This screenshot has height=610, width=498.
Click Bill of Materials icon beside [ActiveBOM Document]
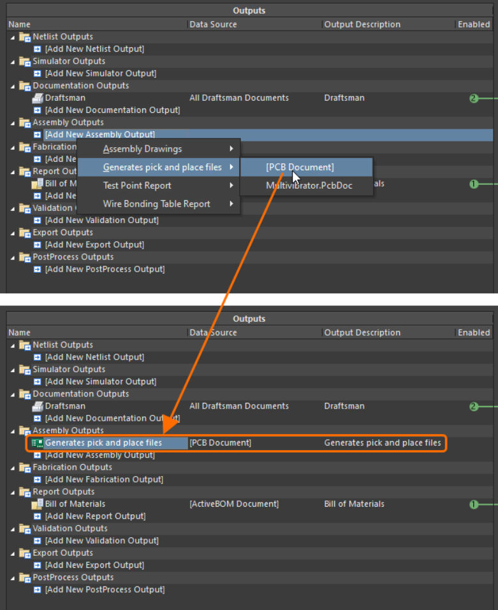point(37,504)
